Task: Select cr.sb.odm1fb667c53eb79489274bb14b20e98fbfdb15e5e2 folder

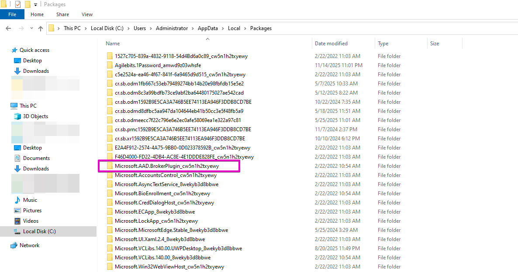Action: click(x=180, y=84)
